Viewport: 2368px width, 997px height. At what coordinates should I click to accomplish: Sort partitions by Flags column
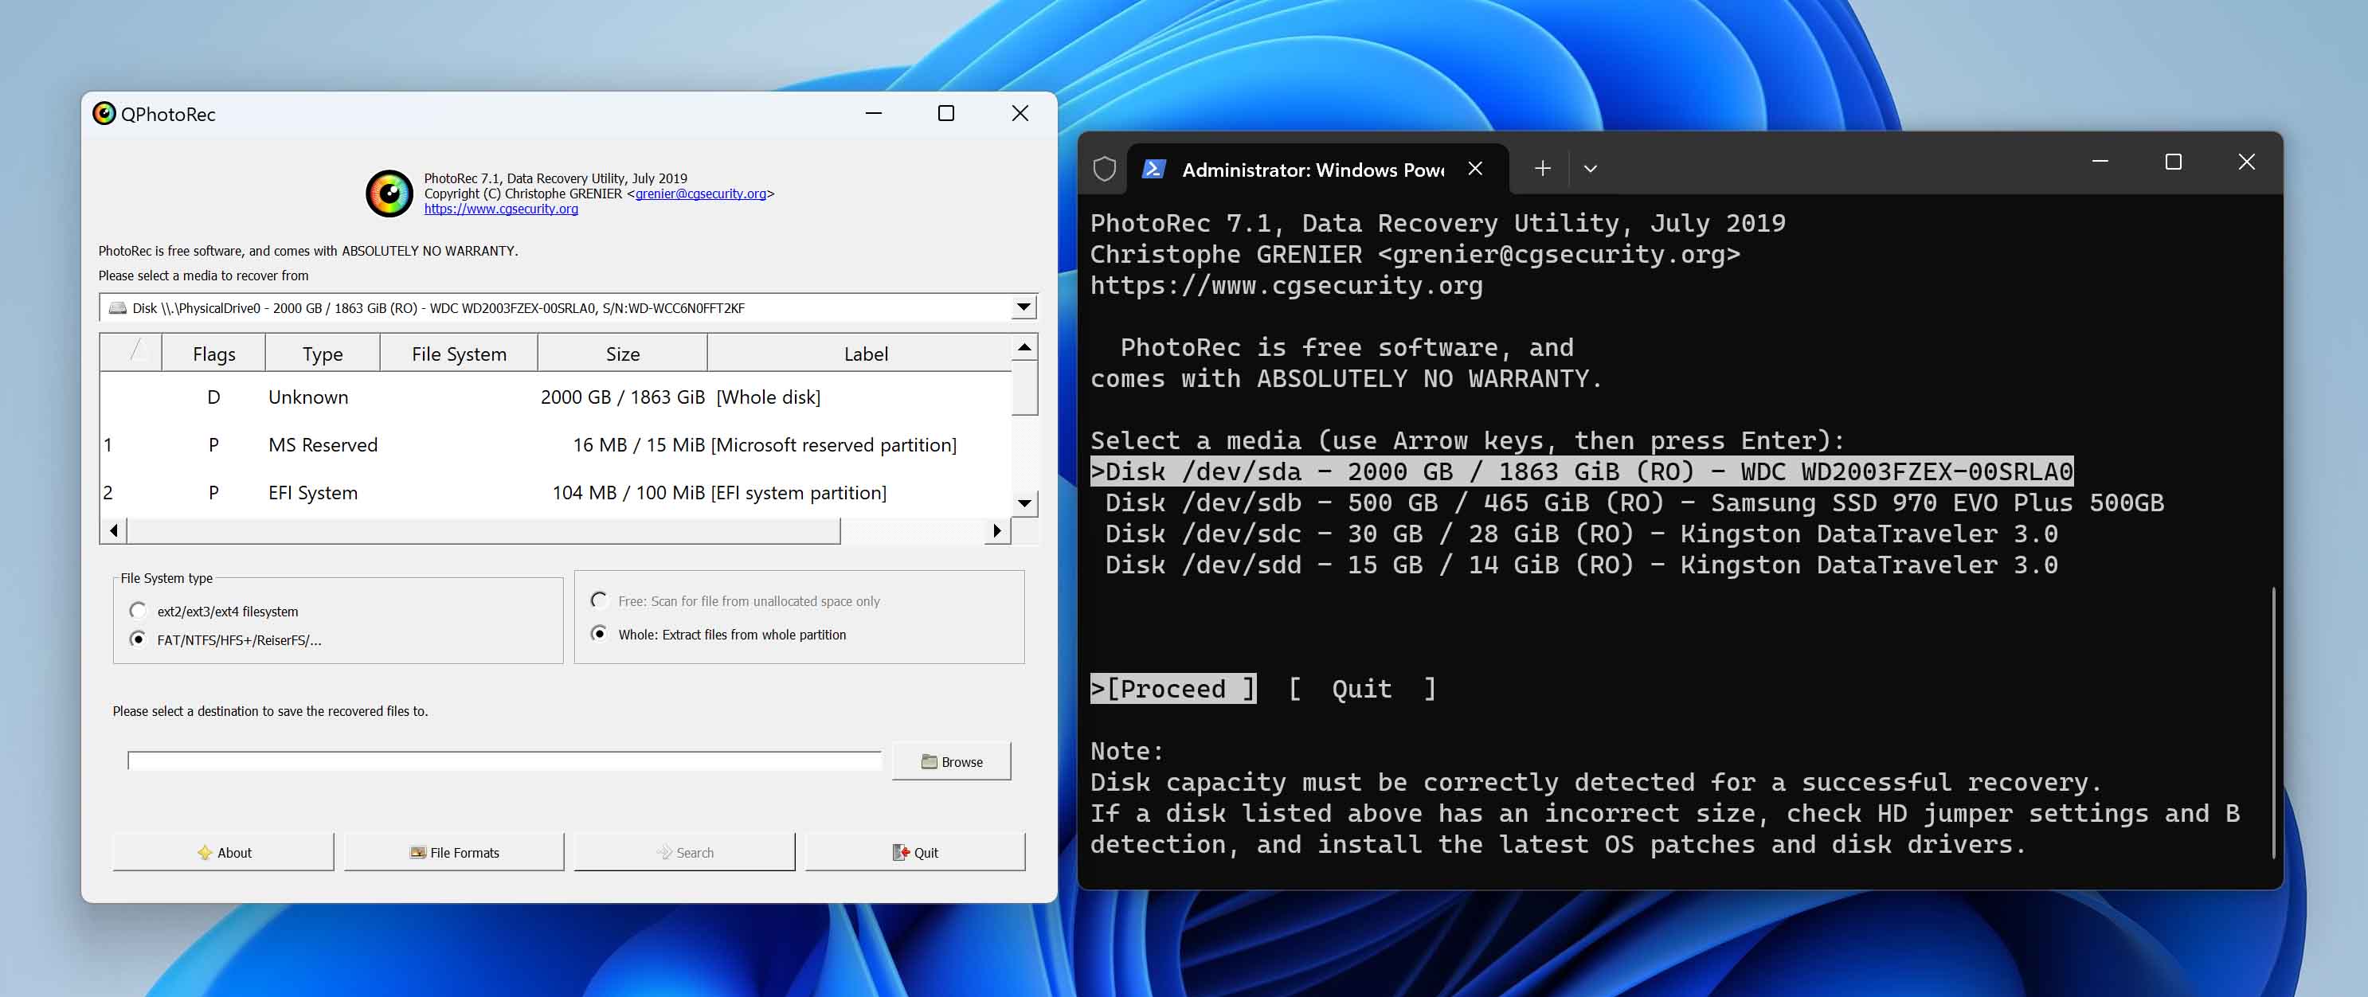click(214, 354)
